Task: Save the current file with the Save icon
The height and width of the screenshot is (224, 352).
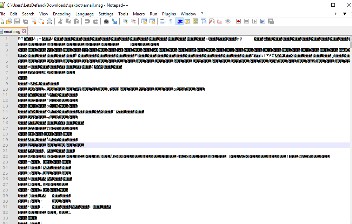Action: [17, 21]
